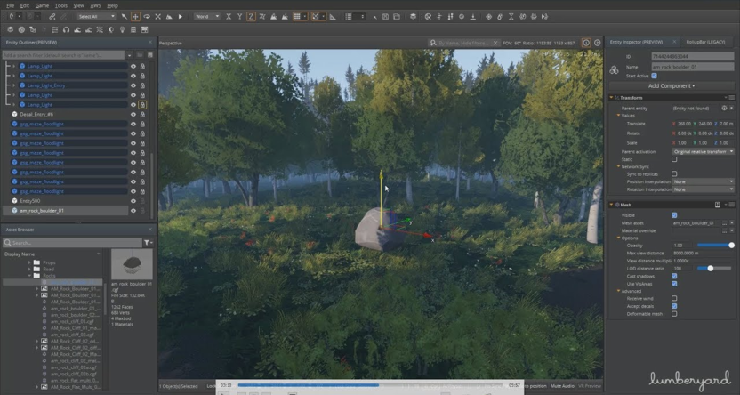
Task: Enable the Receive wind checkbox
Action: pyautogui.click(x=674, y=298)
